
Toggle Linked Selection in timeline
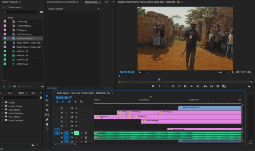click(x=69, y=102)
